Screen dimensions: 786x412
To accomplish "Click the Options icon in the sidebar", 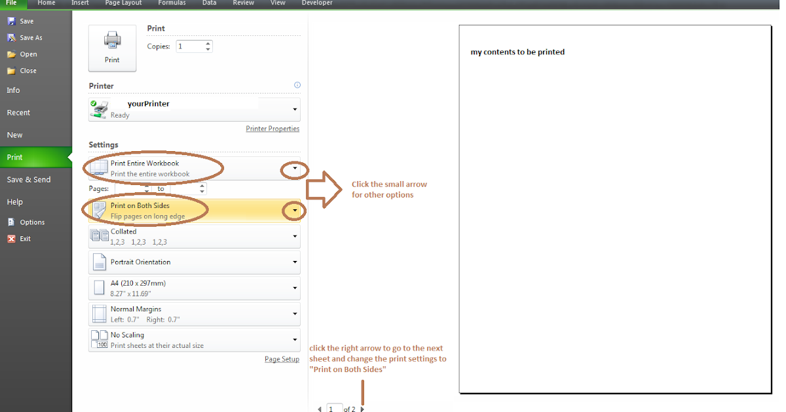I will pos(10,222).
